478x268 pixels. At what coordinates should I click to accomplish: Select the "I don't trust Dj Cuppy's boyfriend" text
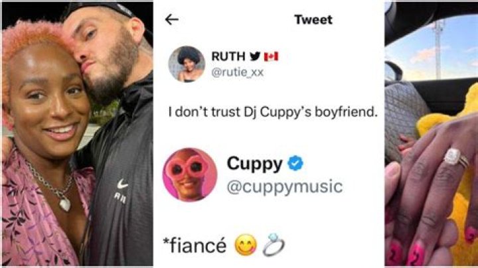[x=273, y=112]
